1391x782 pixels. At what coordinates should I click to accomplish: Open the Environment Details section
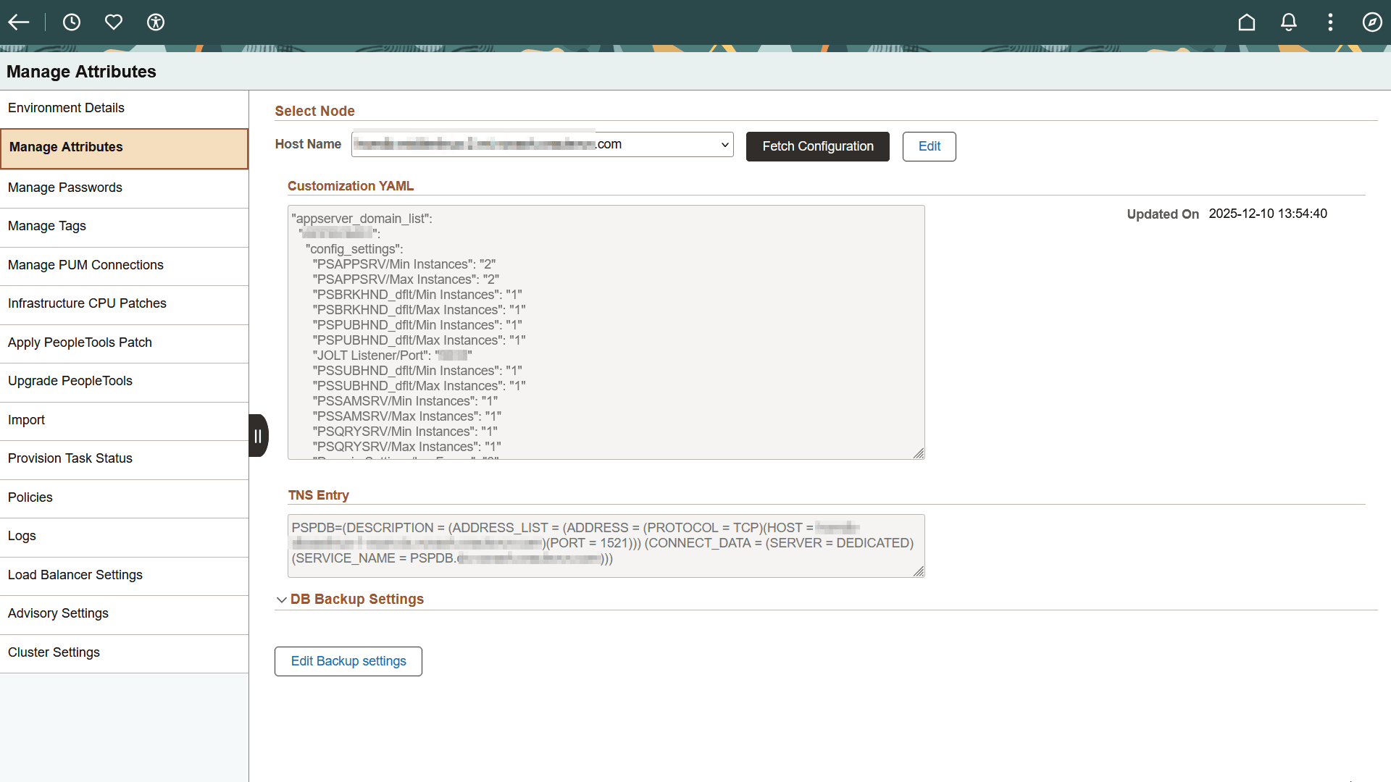pyautogui.click(x=66, y=107)
